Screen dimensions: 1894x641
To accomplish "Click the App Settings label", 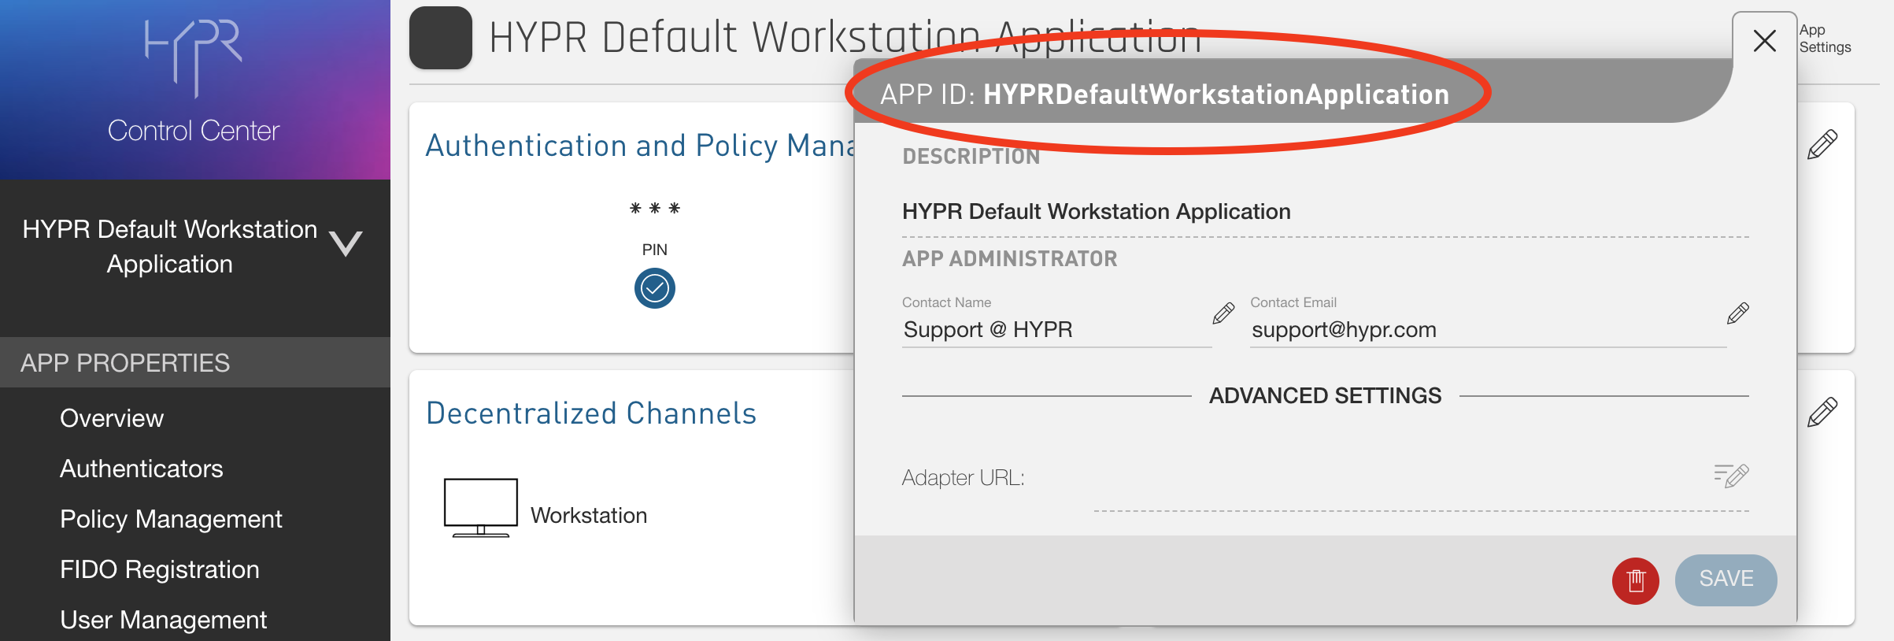I will point(1825,39).
